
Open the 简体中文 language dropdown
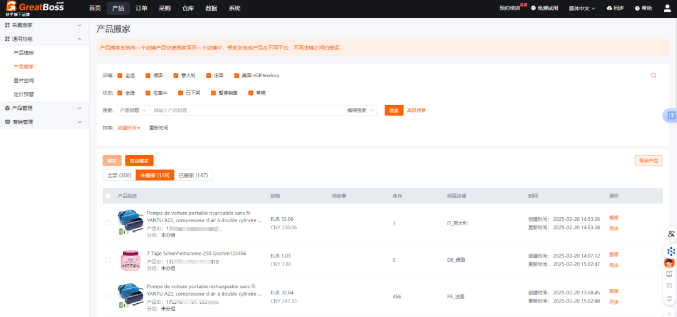[582, 8]
